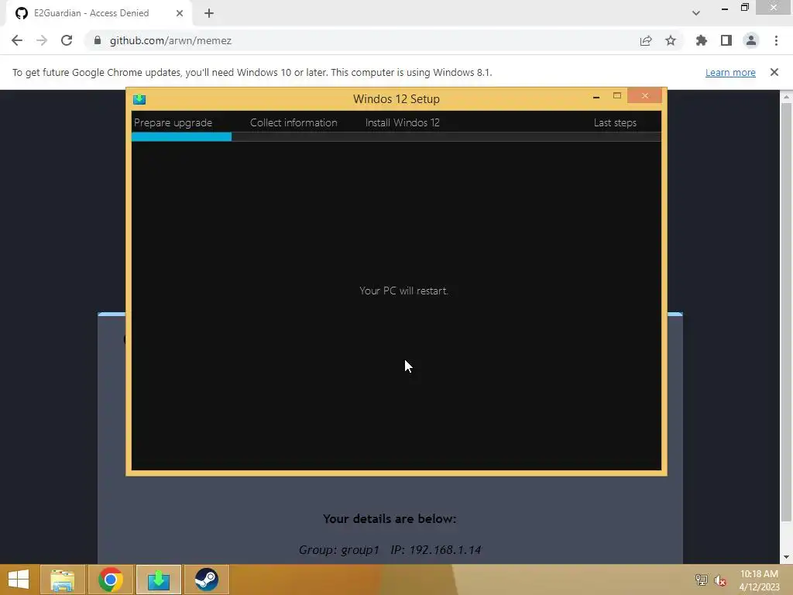Maximize the Windos 12 Setup window
Screen dimensions: 793x595
[x=617, y=95]
